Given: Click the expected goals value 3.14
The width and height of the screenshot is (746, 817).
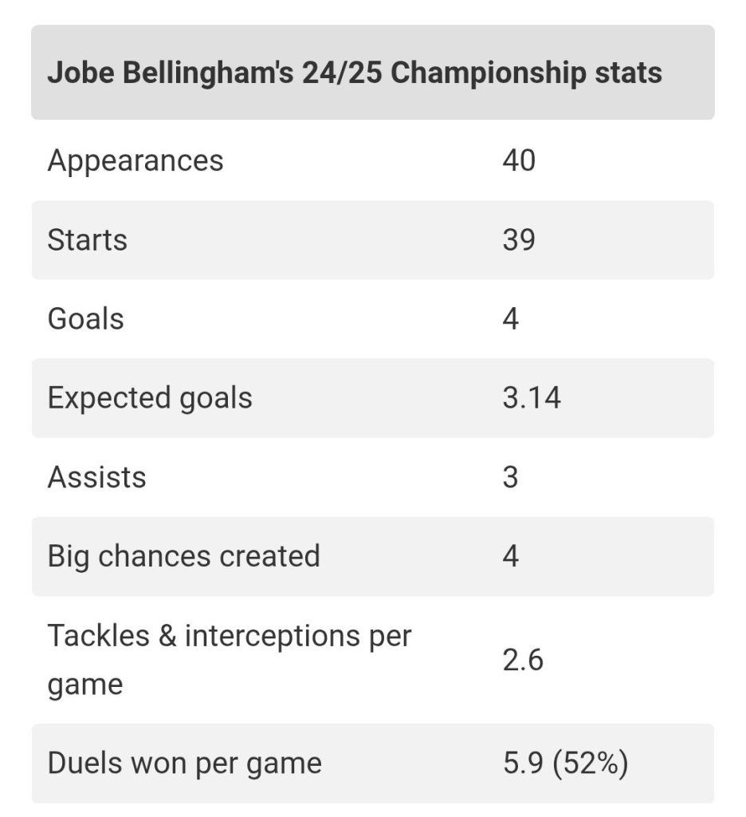Looking at the screenshot, I should (x=532, y=398).
